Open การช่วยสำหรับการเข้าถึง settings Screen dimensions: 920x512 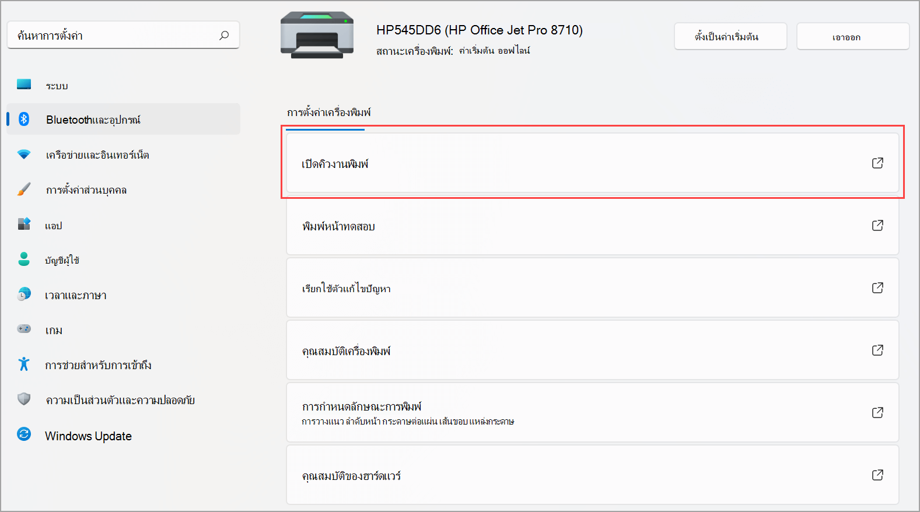123,365
